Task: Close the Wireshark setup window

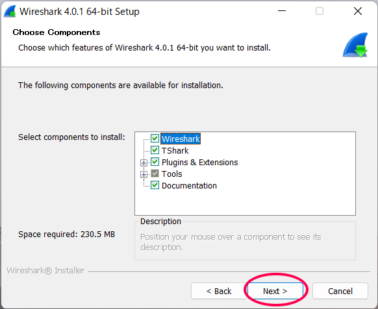Action: click(x=358, y=11)
